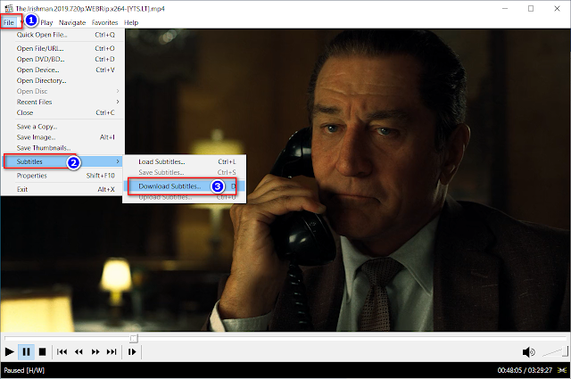Click the frame step button
The image size is (571, 379).
coord(132,351)
